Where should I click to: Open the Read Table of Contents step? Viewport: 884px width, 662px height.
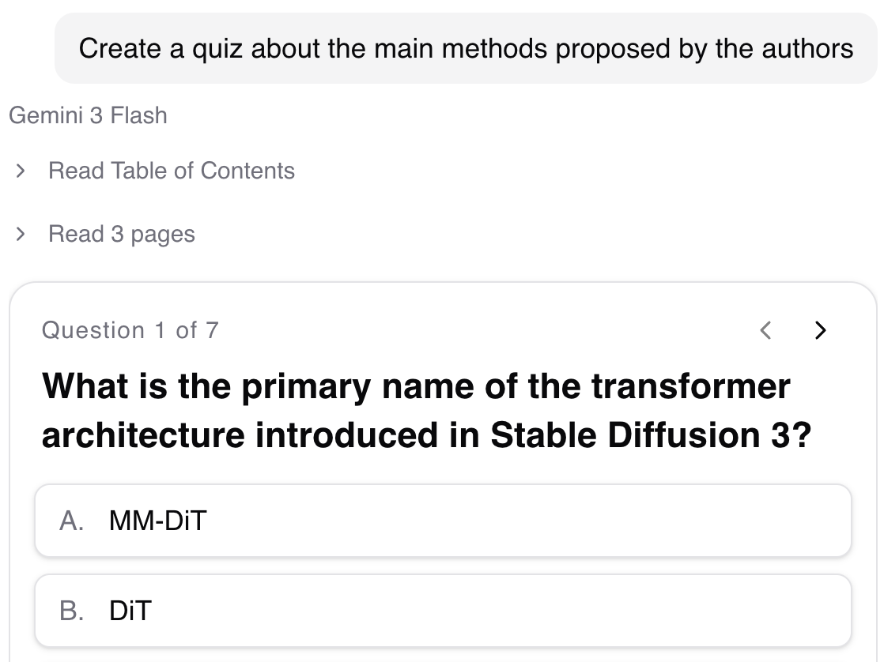click(x=171, y=171)
